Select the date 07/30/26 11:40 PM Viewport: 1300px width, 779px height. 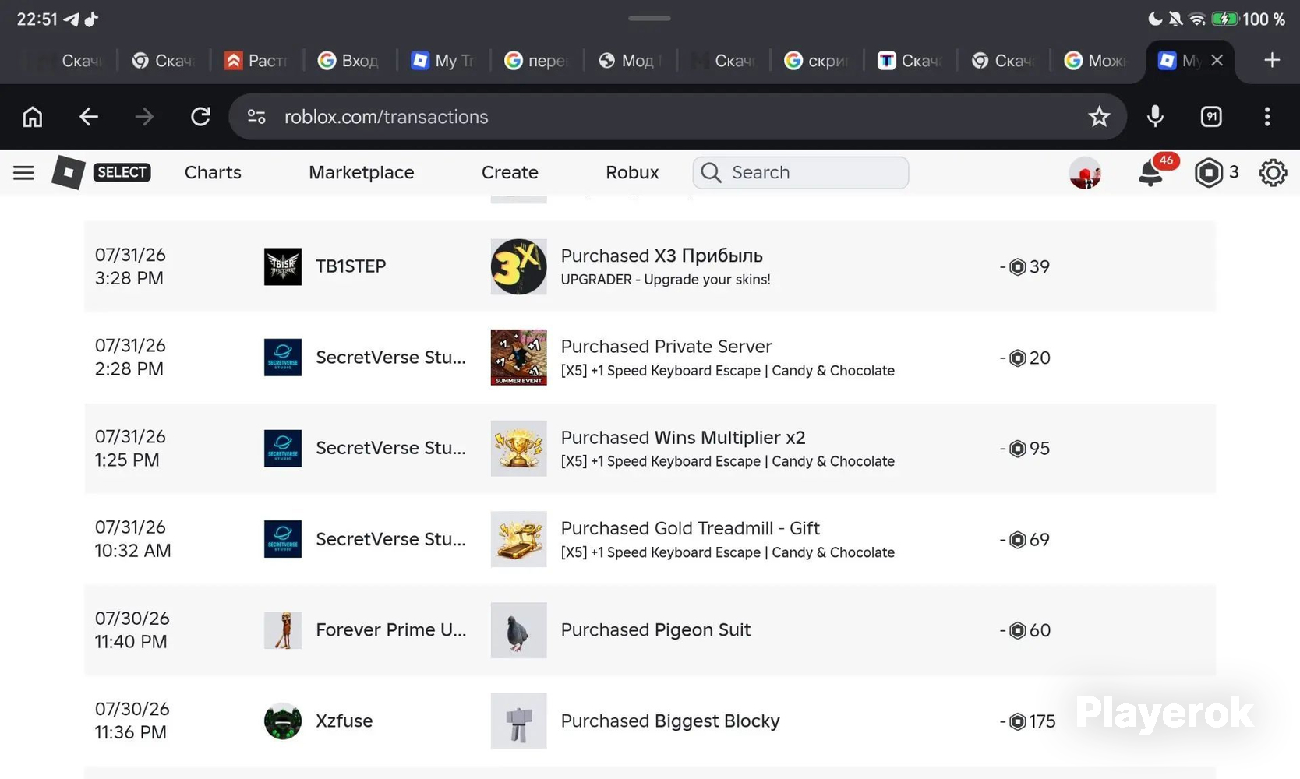coord(132,629)
